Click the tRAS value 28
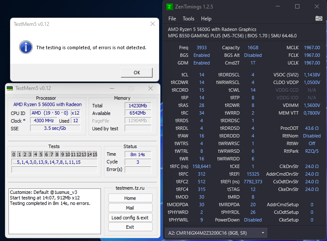This screenshot has width=327, height=241. click(201, 105)
